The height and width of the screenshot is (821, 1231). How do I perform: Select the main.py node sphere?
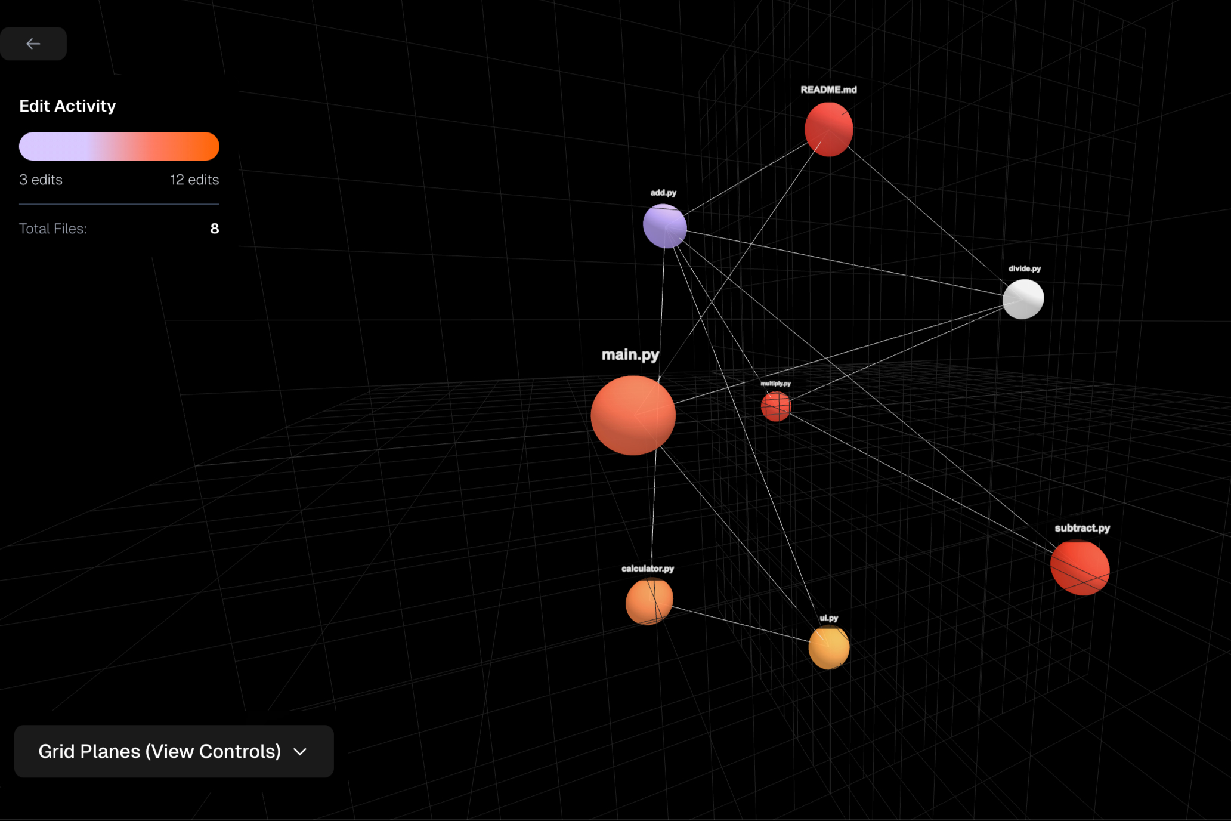[633, 415]
